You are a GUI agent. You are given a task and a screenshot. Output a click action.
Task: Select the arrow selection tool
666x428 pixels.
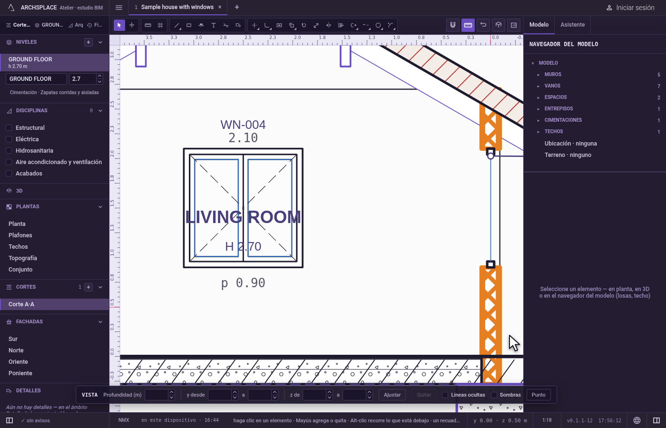[x=119, y=25]
